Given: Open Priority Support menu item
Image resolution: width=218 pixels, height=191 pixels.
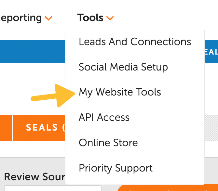Looking at the screenshot, I should (x=116, y=168).
